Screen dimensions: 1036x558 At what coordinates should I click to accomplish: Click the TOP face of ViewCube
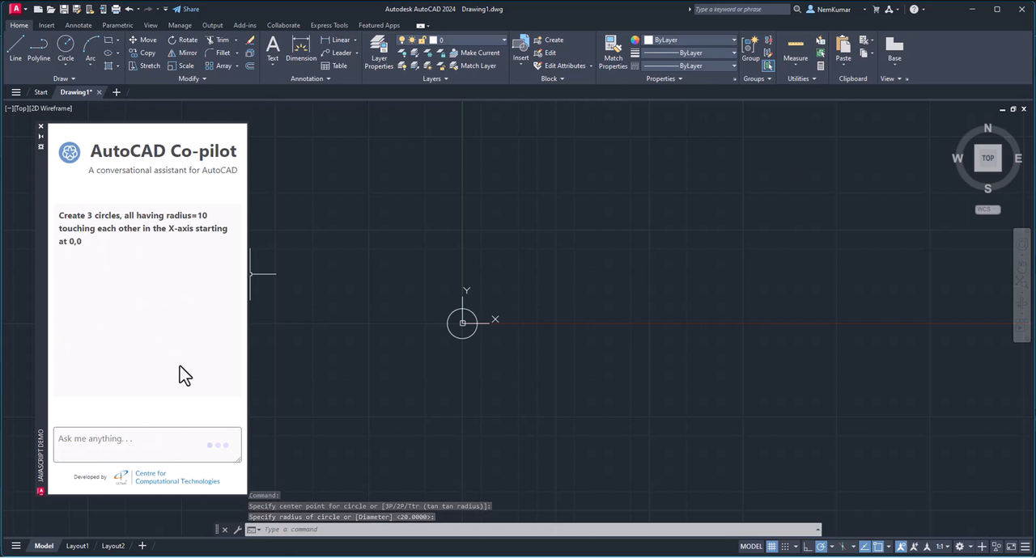[x=987, y=158]
